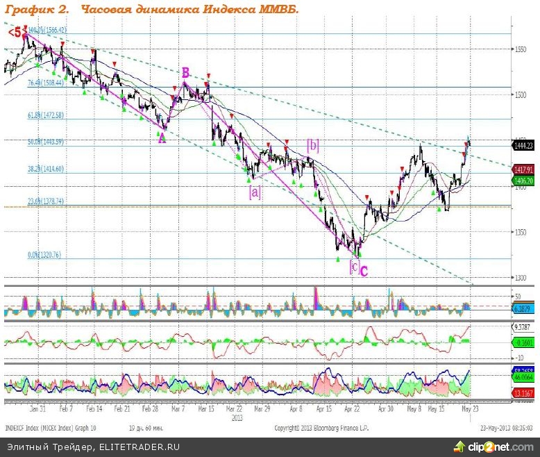
Task: Click the Mar 7 date on time axis
Action: coord(178,409)
